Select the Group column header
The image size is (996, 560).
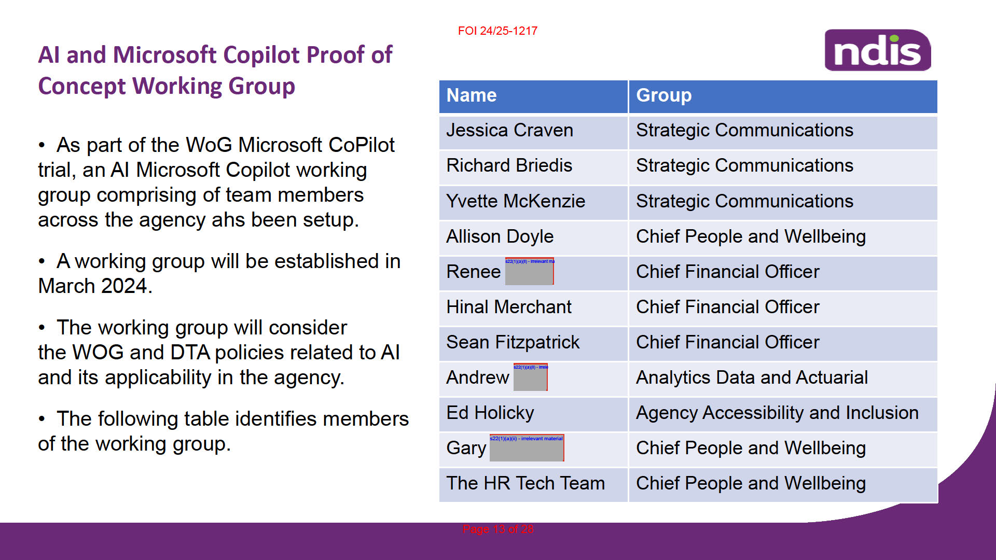(x=783, y=96)
